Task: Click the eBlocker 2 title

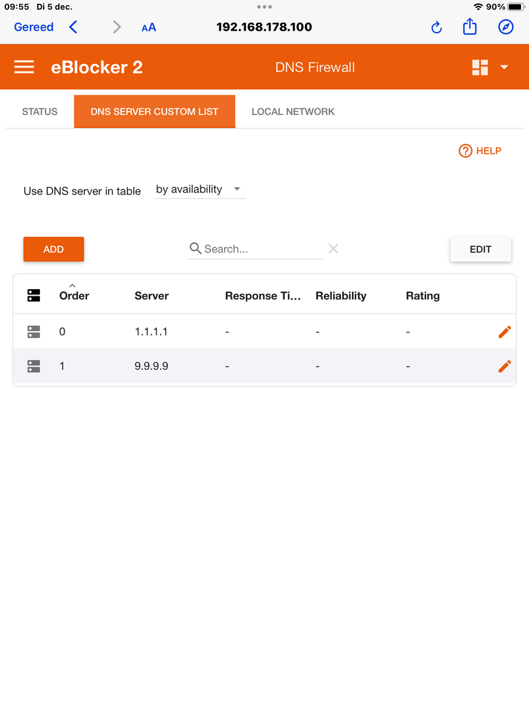Action: [97, 67]
